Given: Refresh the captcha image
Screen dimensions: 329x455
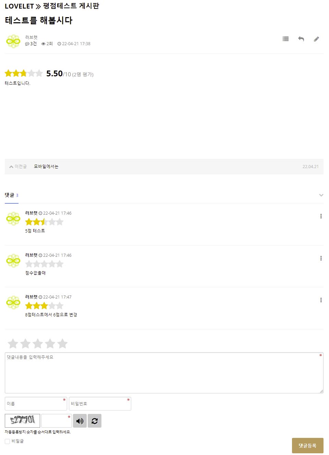Looking at the screenshot, I should (95, 421).
